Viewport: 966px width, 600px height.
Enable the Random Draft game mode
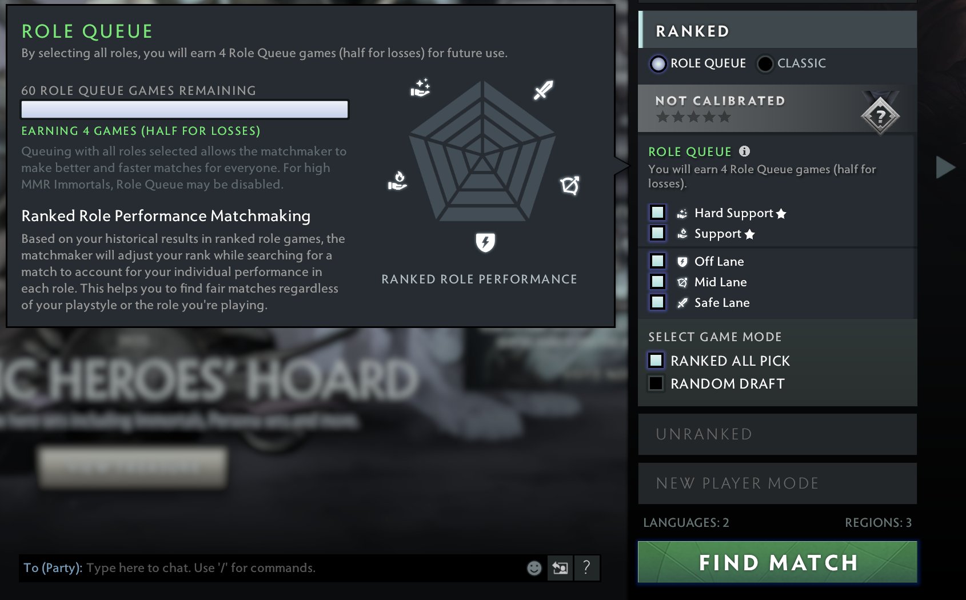656,383
